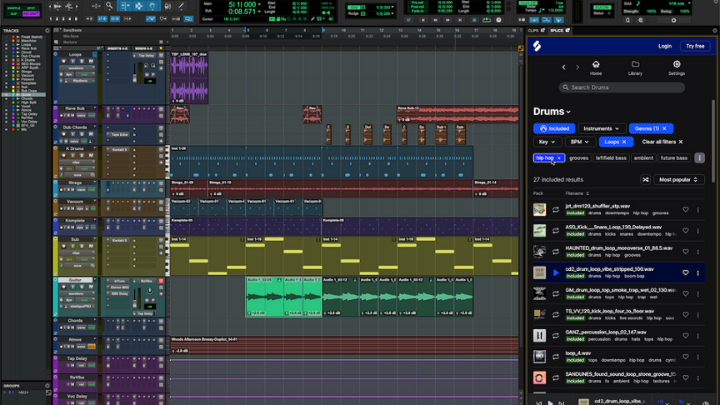Open more options for loop_4.wav
Viewport: 720px width, 405px height.
point(698,356)
